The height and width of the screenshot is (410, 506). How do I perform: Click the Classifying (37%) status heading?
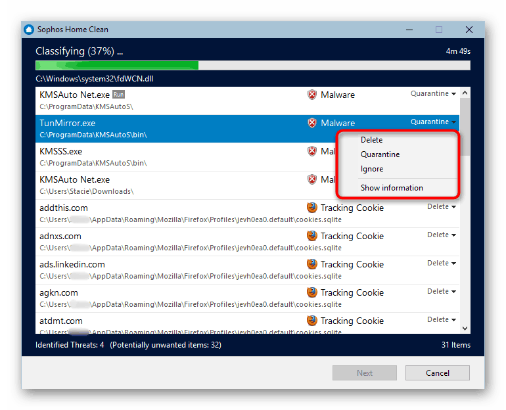(x=79, y=51)
